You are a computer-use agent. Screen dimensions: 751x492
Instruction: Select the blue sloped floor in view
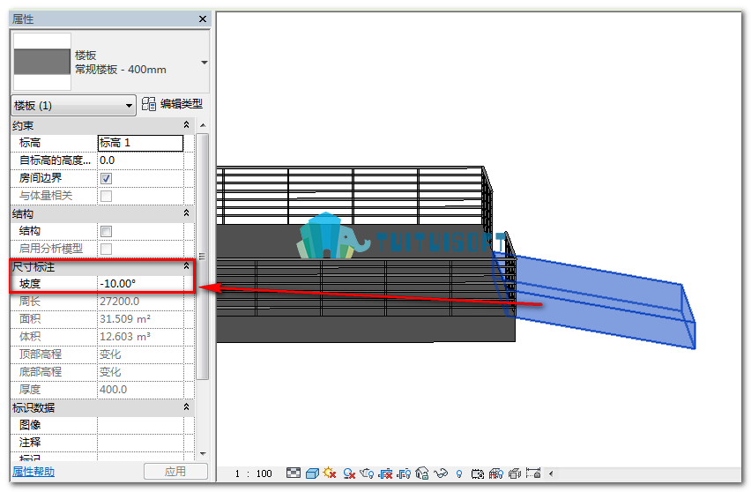click(x=599, y=302)
